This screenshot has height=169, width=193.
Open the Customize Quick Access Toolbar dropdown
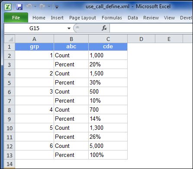57,7
